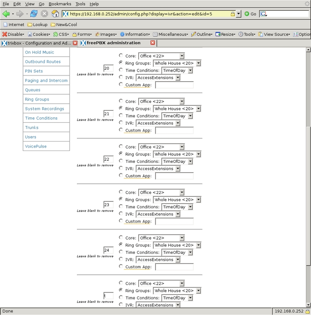
Task: Select Core radio button for option 20
Action: click(x=121, y=55)
